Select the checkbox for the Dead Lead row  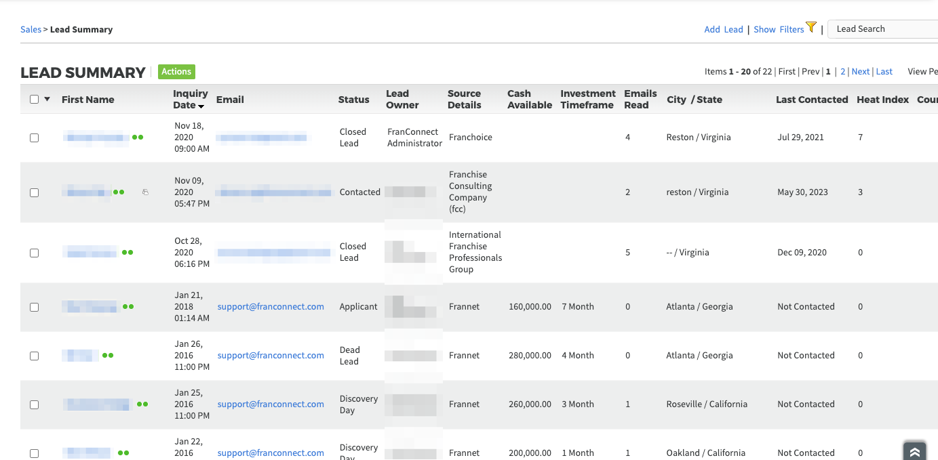point(35,356)
